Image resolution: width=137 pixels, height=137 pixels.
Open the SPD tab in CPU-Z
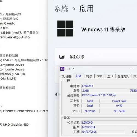click(99, 76)
